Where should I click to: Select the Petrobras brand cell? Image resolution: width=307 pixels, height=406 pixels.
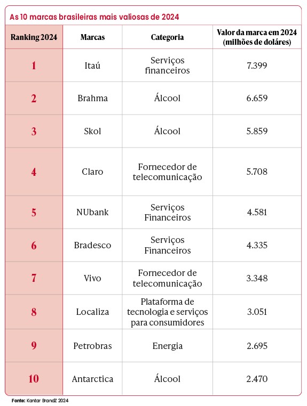pyautogui.click(x=92, y=346)
